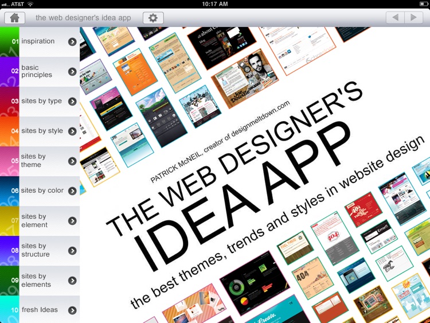Expand sites by structure chevron arrow
The width and height of the screenshot is (430, 323).
tap(72, 251)
